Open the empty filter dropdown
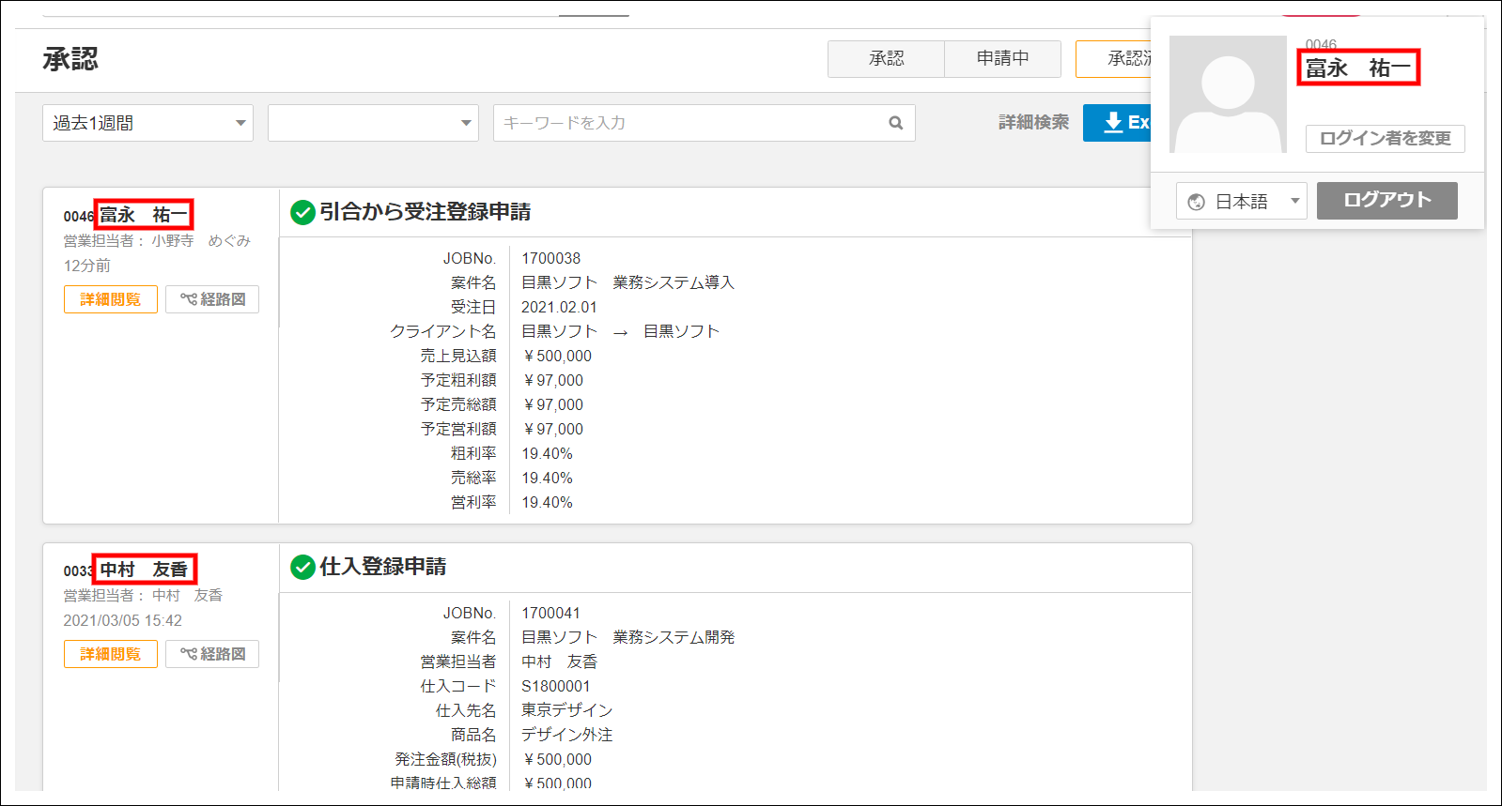Screen dimensions: 1502x806 point(373,123)
